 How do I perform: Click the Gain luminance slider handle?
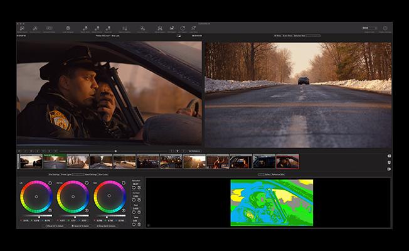pos(107,217)
